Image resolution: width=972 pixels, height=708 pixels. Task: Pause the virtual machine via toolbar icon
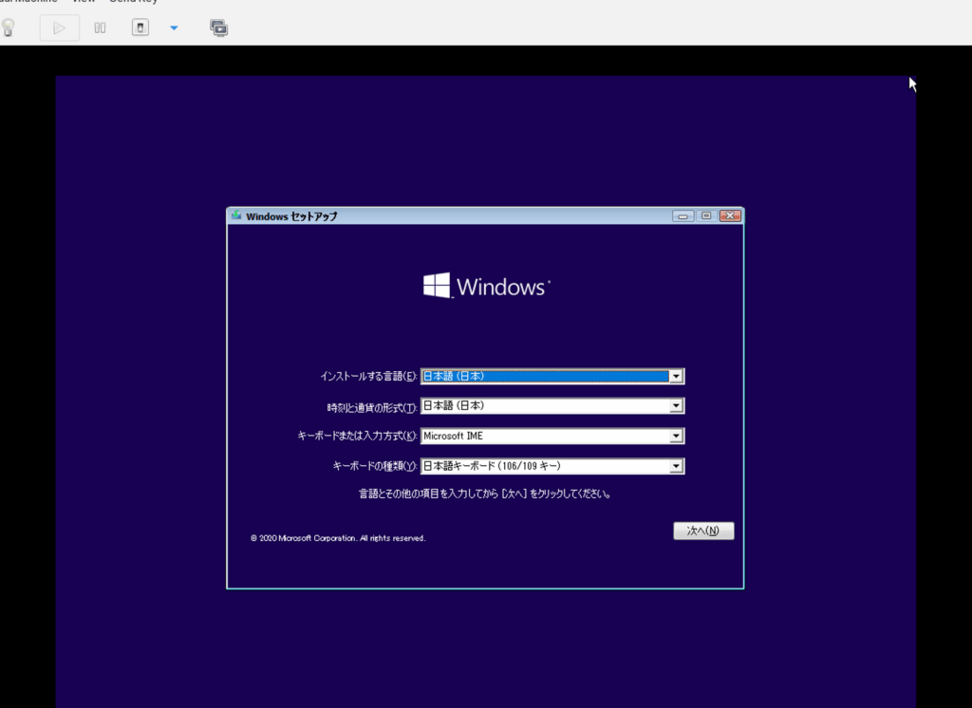[x=99, y=27]
